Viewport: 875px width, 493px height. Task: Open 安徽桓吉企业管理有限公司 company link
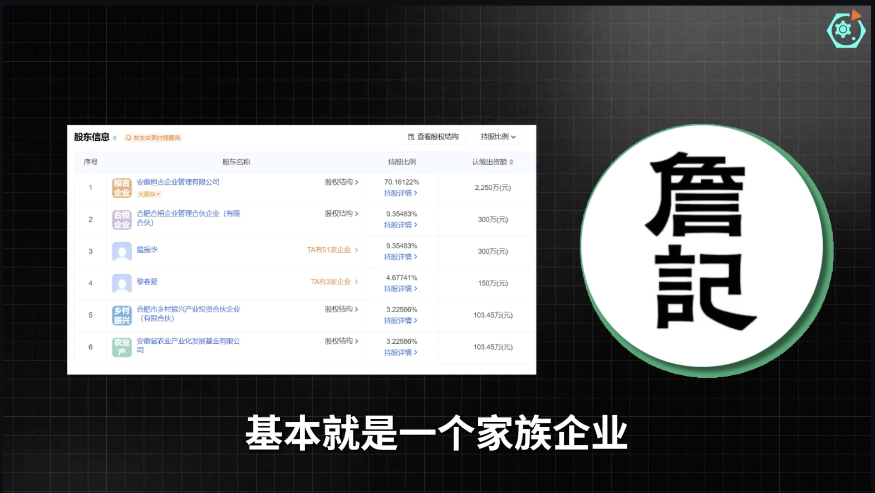(x=178, y=182)
